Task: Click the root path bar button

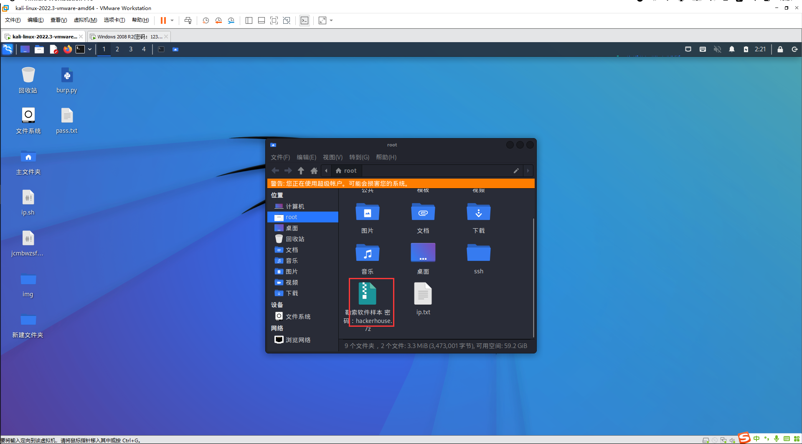Action: point(347,171)
